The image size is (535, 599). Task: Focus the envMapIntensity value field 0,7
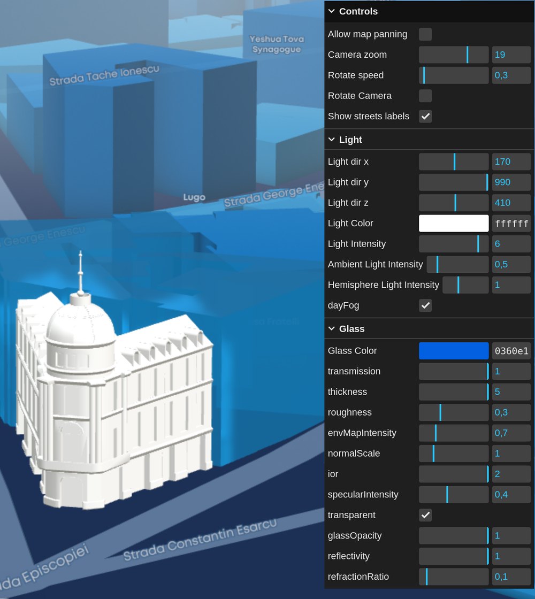(511, 433)
